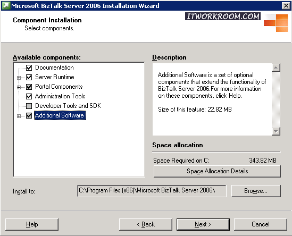Viewport: 292px width, 236px height.
Task: Expand the Server Runtime tree node
Action: [x=19, y=78]
